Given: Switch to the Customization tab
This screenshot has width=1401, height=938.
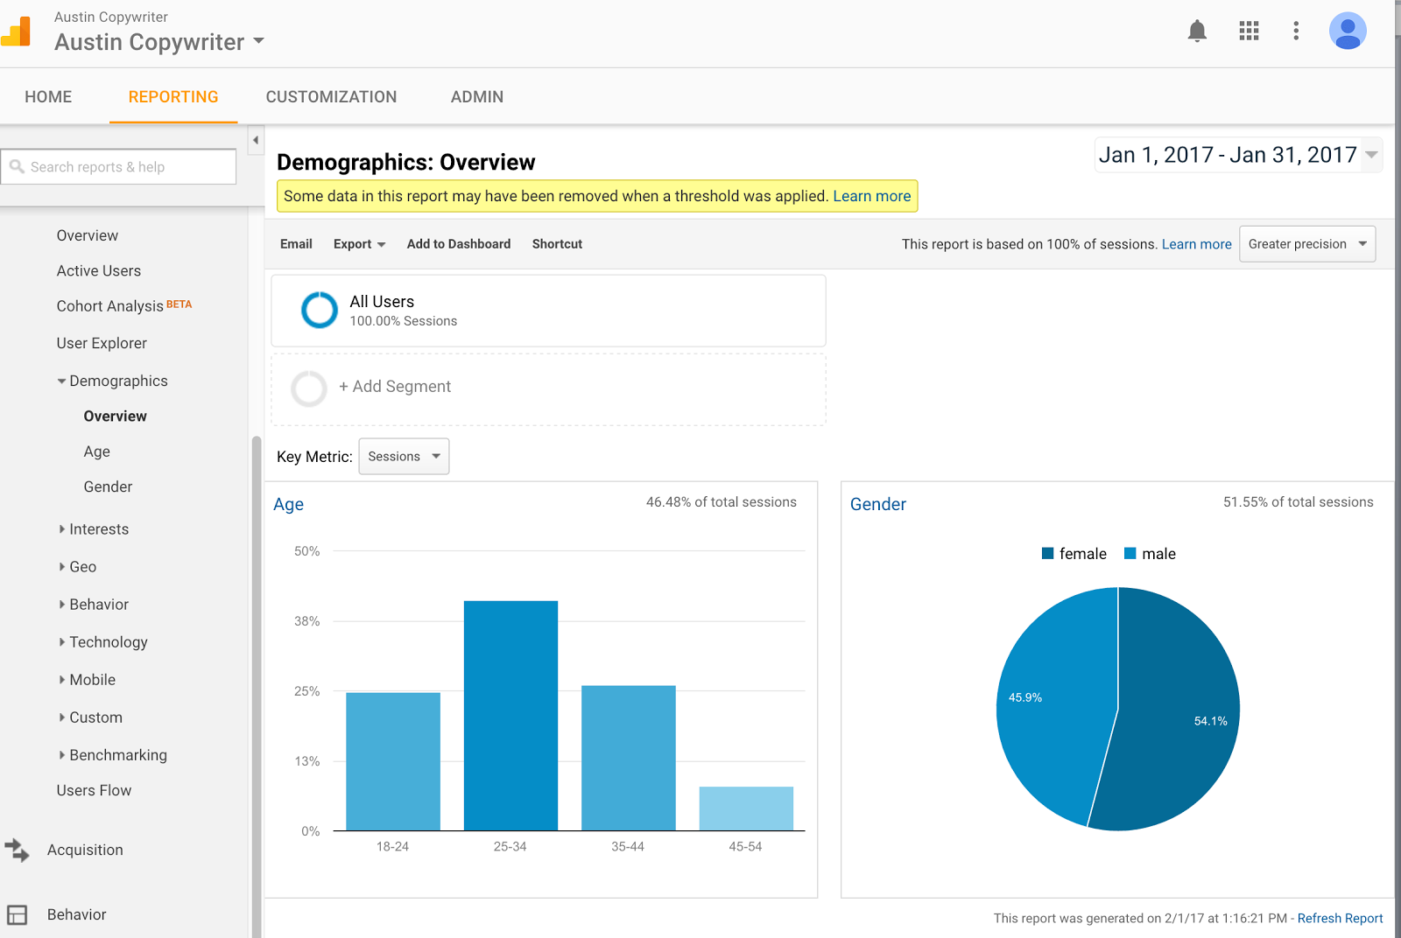Looking at the screenshot, I should pyautogui.click(x=331, y=97).
